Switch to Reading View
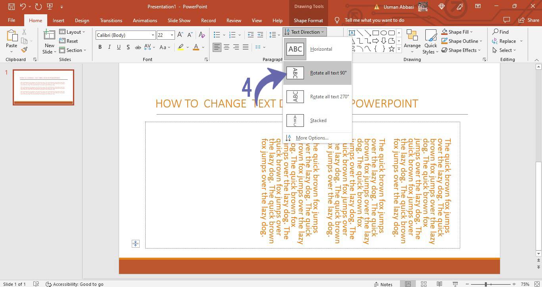 439,284
